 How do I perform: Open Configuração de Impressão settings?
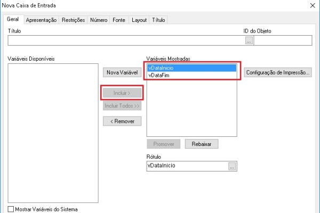[x=277, y=72]
